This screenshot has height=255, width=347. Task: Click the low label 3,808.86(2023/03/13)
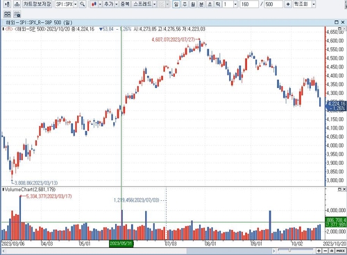coord(36,183)
